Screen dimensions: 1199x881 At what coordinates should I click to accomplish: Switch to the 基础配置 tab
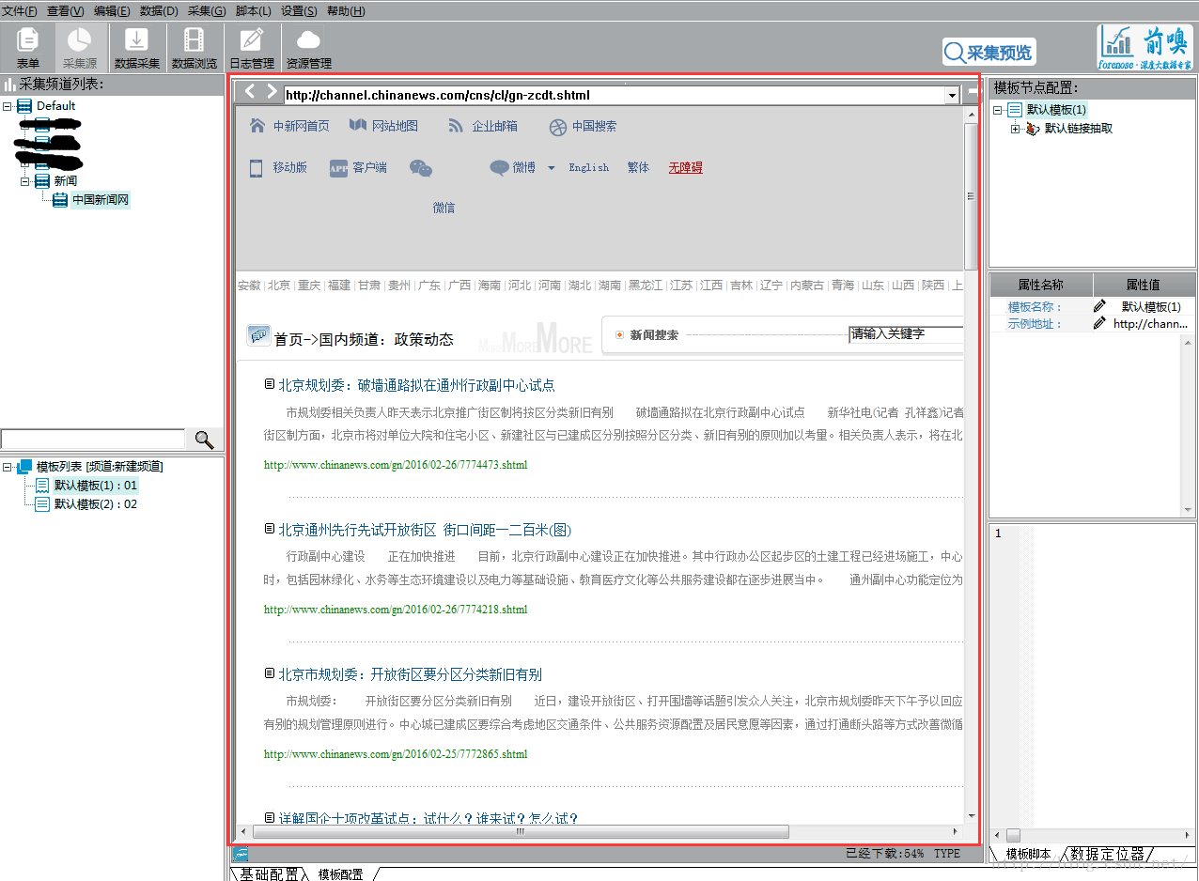[269, 873]
